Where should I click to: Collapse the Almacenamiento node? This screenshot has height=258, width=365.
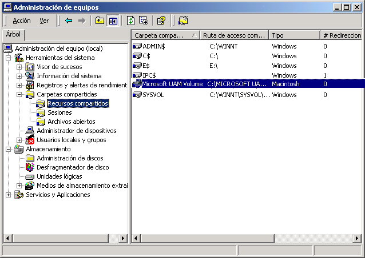(9, 149)
